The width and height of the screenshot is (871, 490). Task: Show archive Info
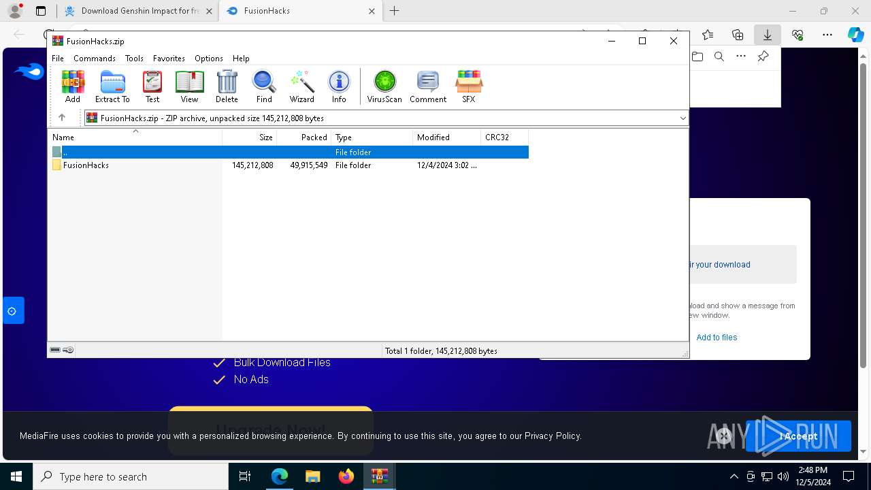coord(339,86)
